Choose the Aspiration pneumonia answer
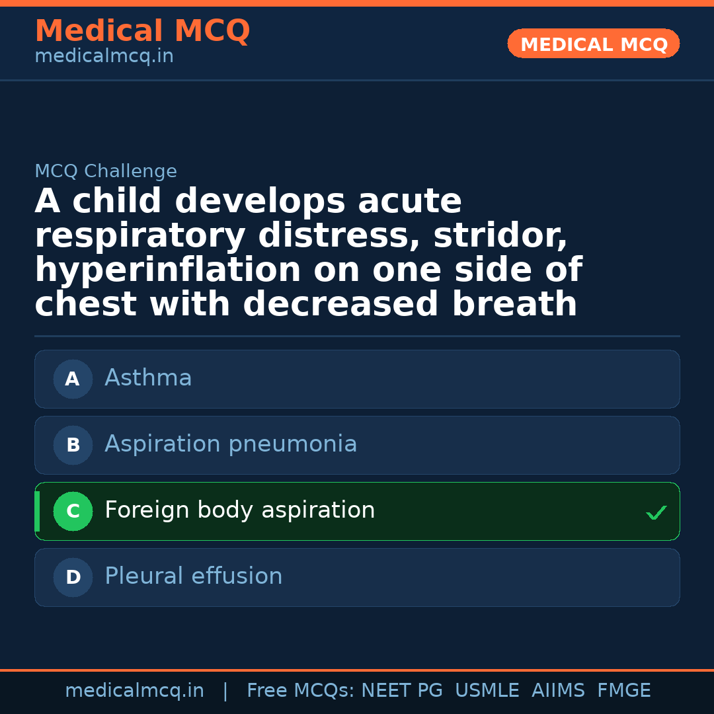Viewport: 714px width, 714px height. pyautogui.click(x=357, y=445)
